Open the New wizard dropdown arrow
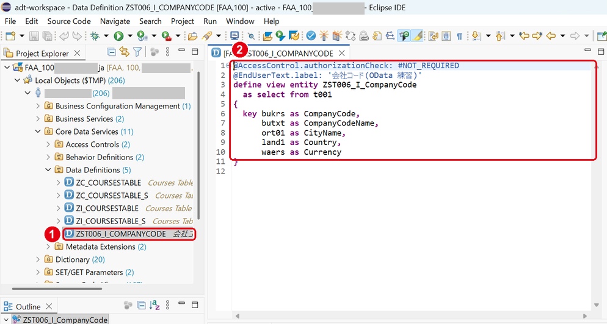This screenshot has width=607, height=324. (22, 36)
